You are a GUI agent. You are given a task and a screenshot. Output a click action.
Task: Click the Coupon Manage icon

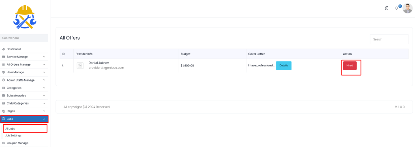coord(3,143)
